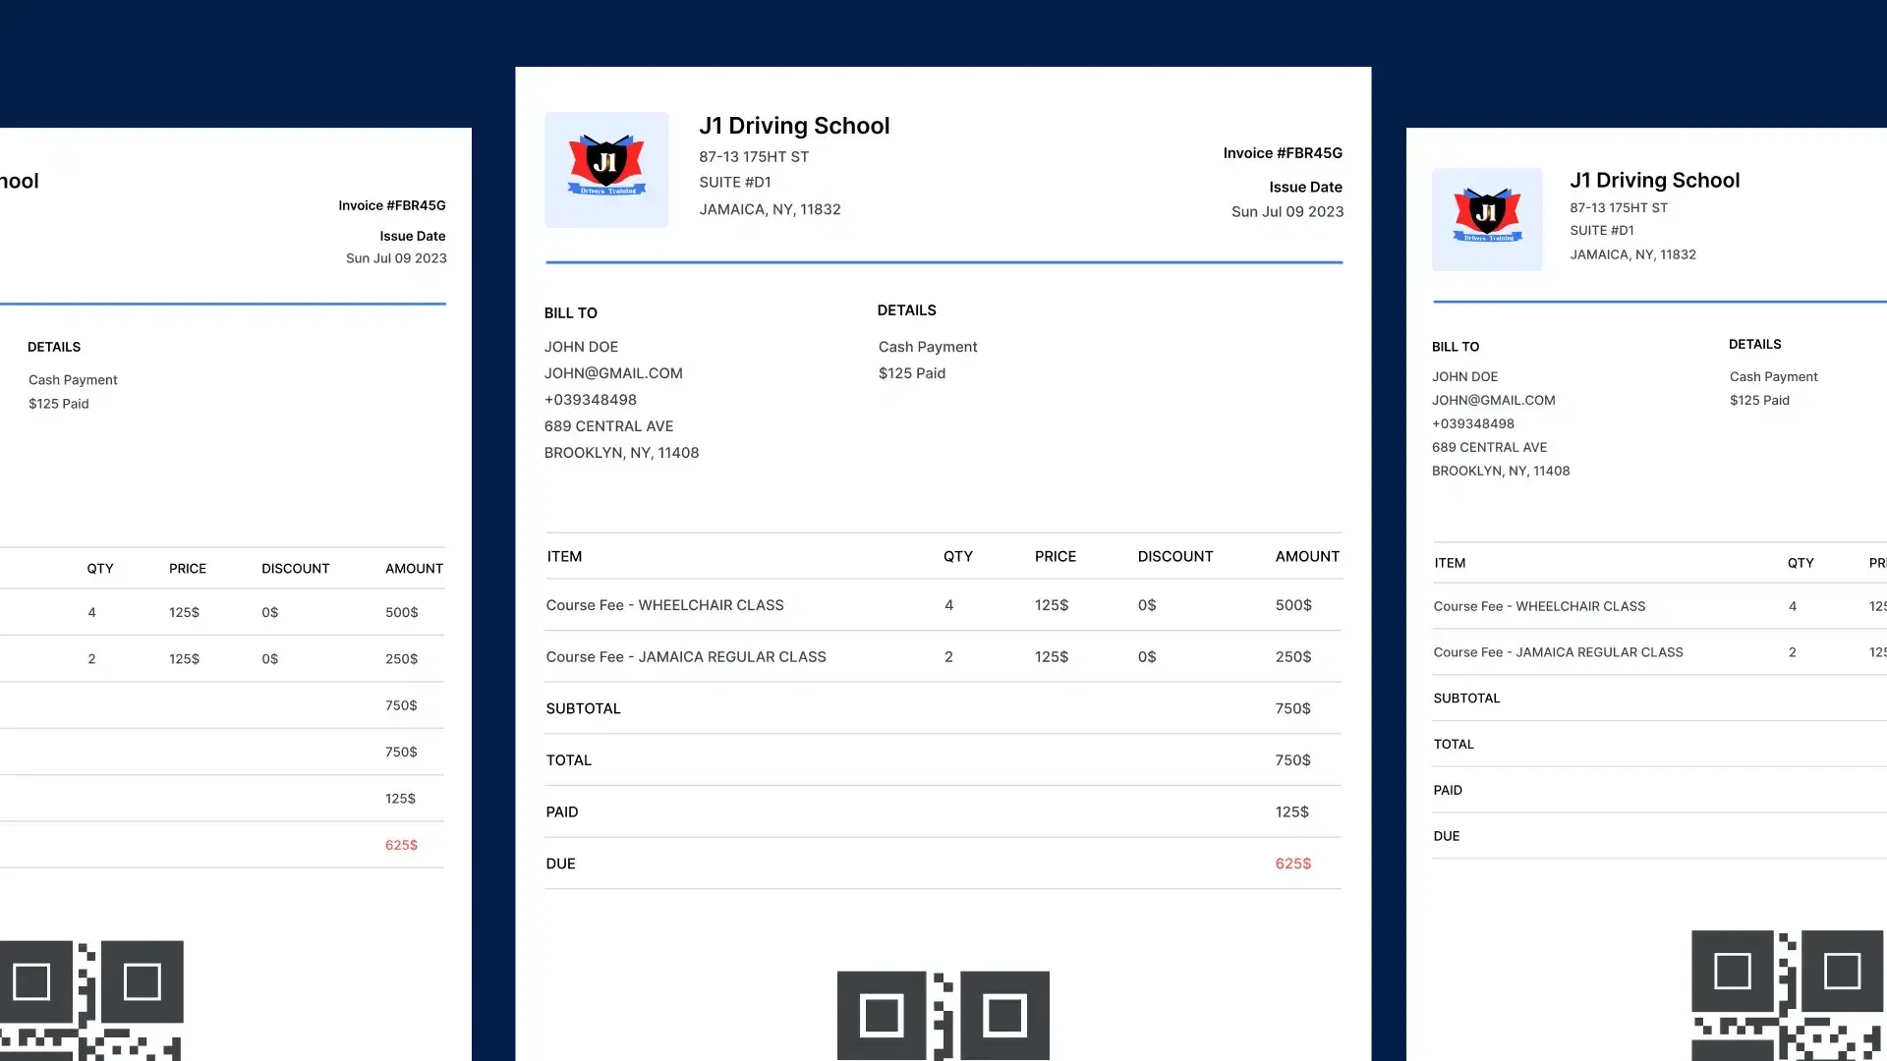Select the BILL TO address for JOHN DOE
Screen dimensions: 1887x1061
pyautogui.click(x=622, y=400)
